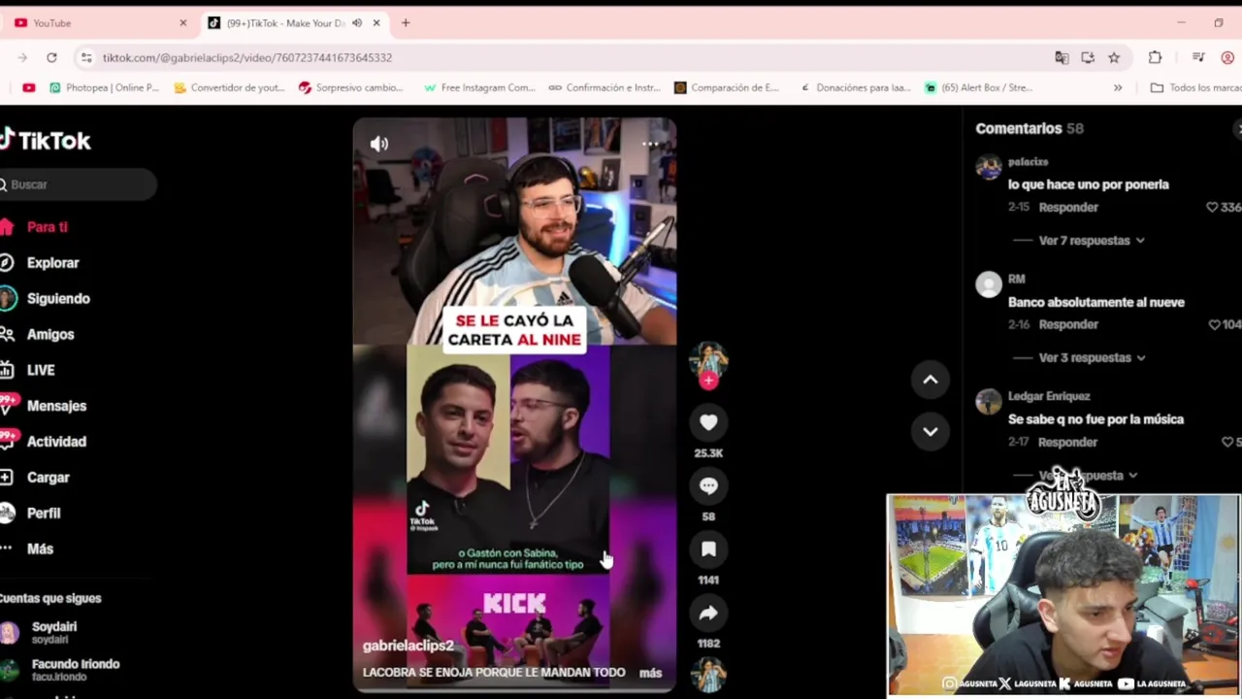This screenshot has height=699, width=1242.
Task: Open Convertidor de yout... bookmark
Action: [x=229, y=87]
